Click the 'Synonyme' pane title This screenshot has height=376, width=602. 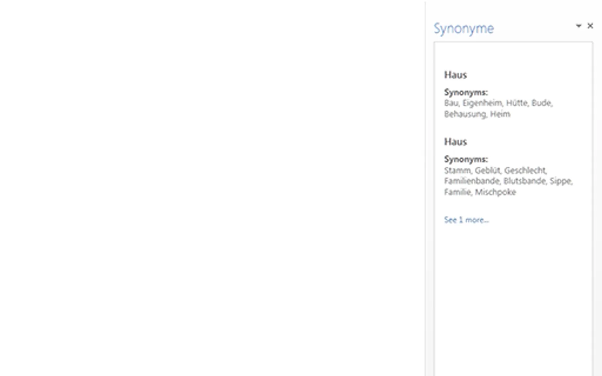(464, 29)
